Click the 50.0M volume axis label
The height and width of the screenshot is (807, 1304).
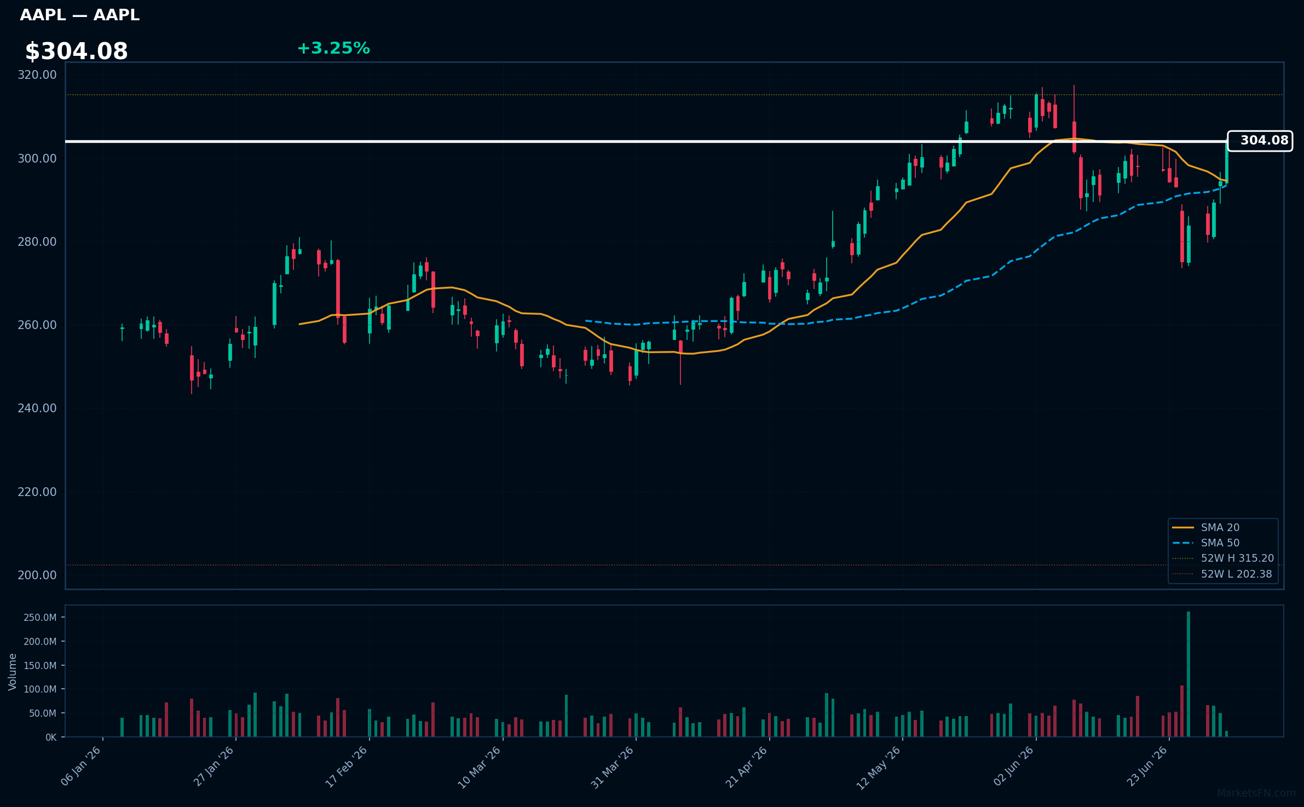tap(43, 713)
